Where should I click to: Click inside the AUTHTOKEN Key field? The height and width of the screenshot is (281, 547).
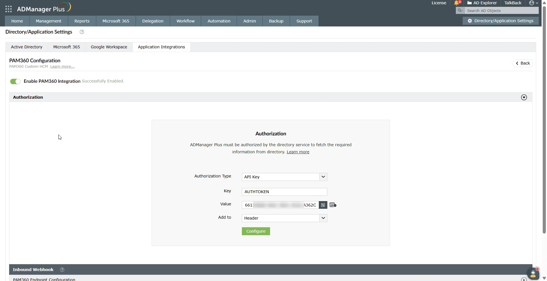[x=284, y=192]
